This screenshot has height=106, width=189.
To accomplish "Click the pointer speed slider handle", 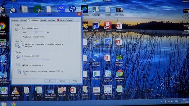I will [x=36, y=32].
